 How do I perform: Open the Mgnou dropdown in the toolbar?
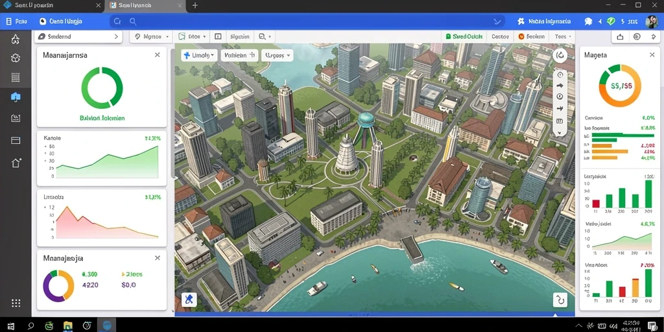click(x=151, y=37)
